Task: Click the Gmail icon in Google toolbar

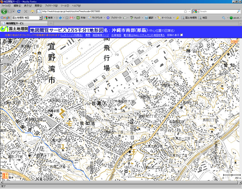Action: coord(72,18)
